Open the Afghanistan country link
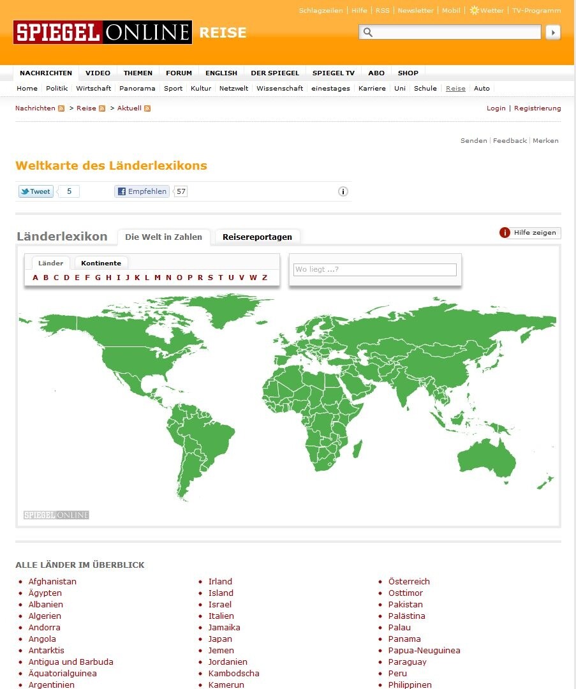This screenshot has height=689, width=576. 52,581
